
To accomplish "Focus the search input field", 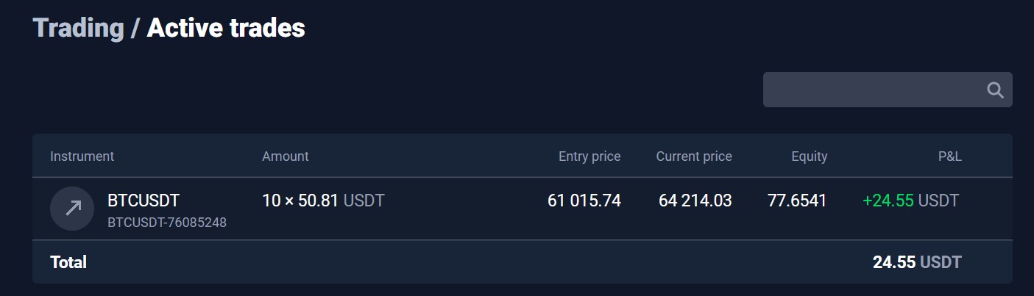I will click(x=888, y=90).
